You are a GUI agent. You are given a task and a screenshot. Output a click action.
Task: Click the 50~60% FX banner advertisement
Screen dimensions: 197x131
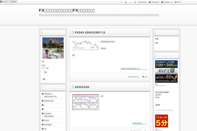pyautogui.click(x=166, y=75)
